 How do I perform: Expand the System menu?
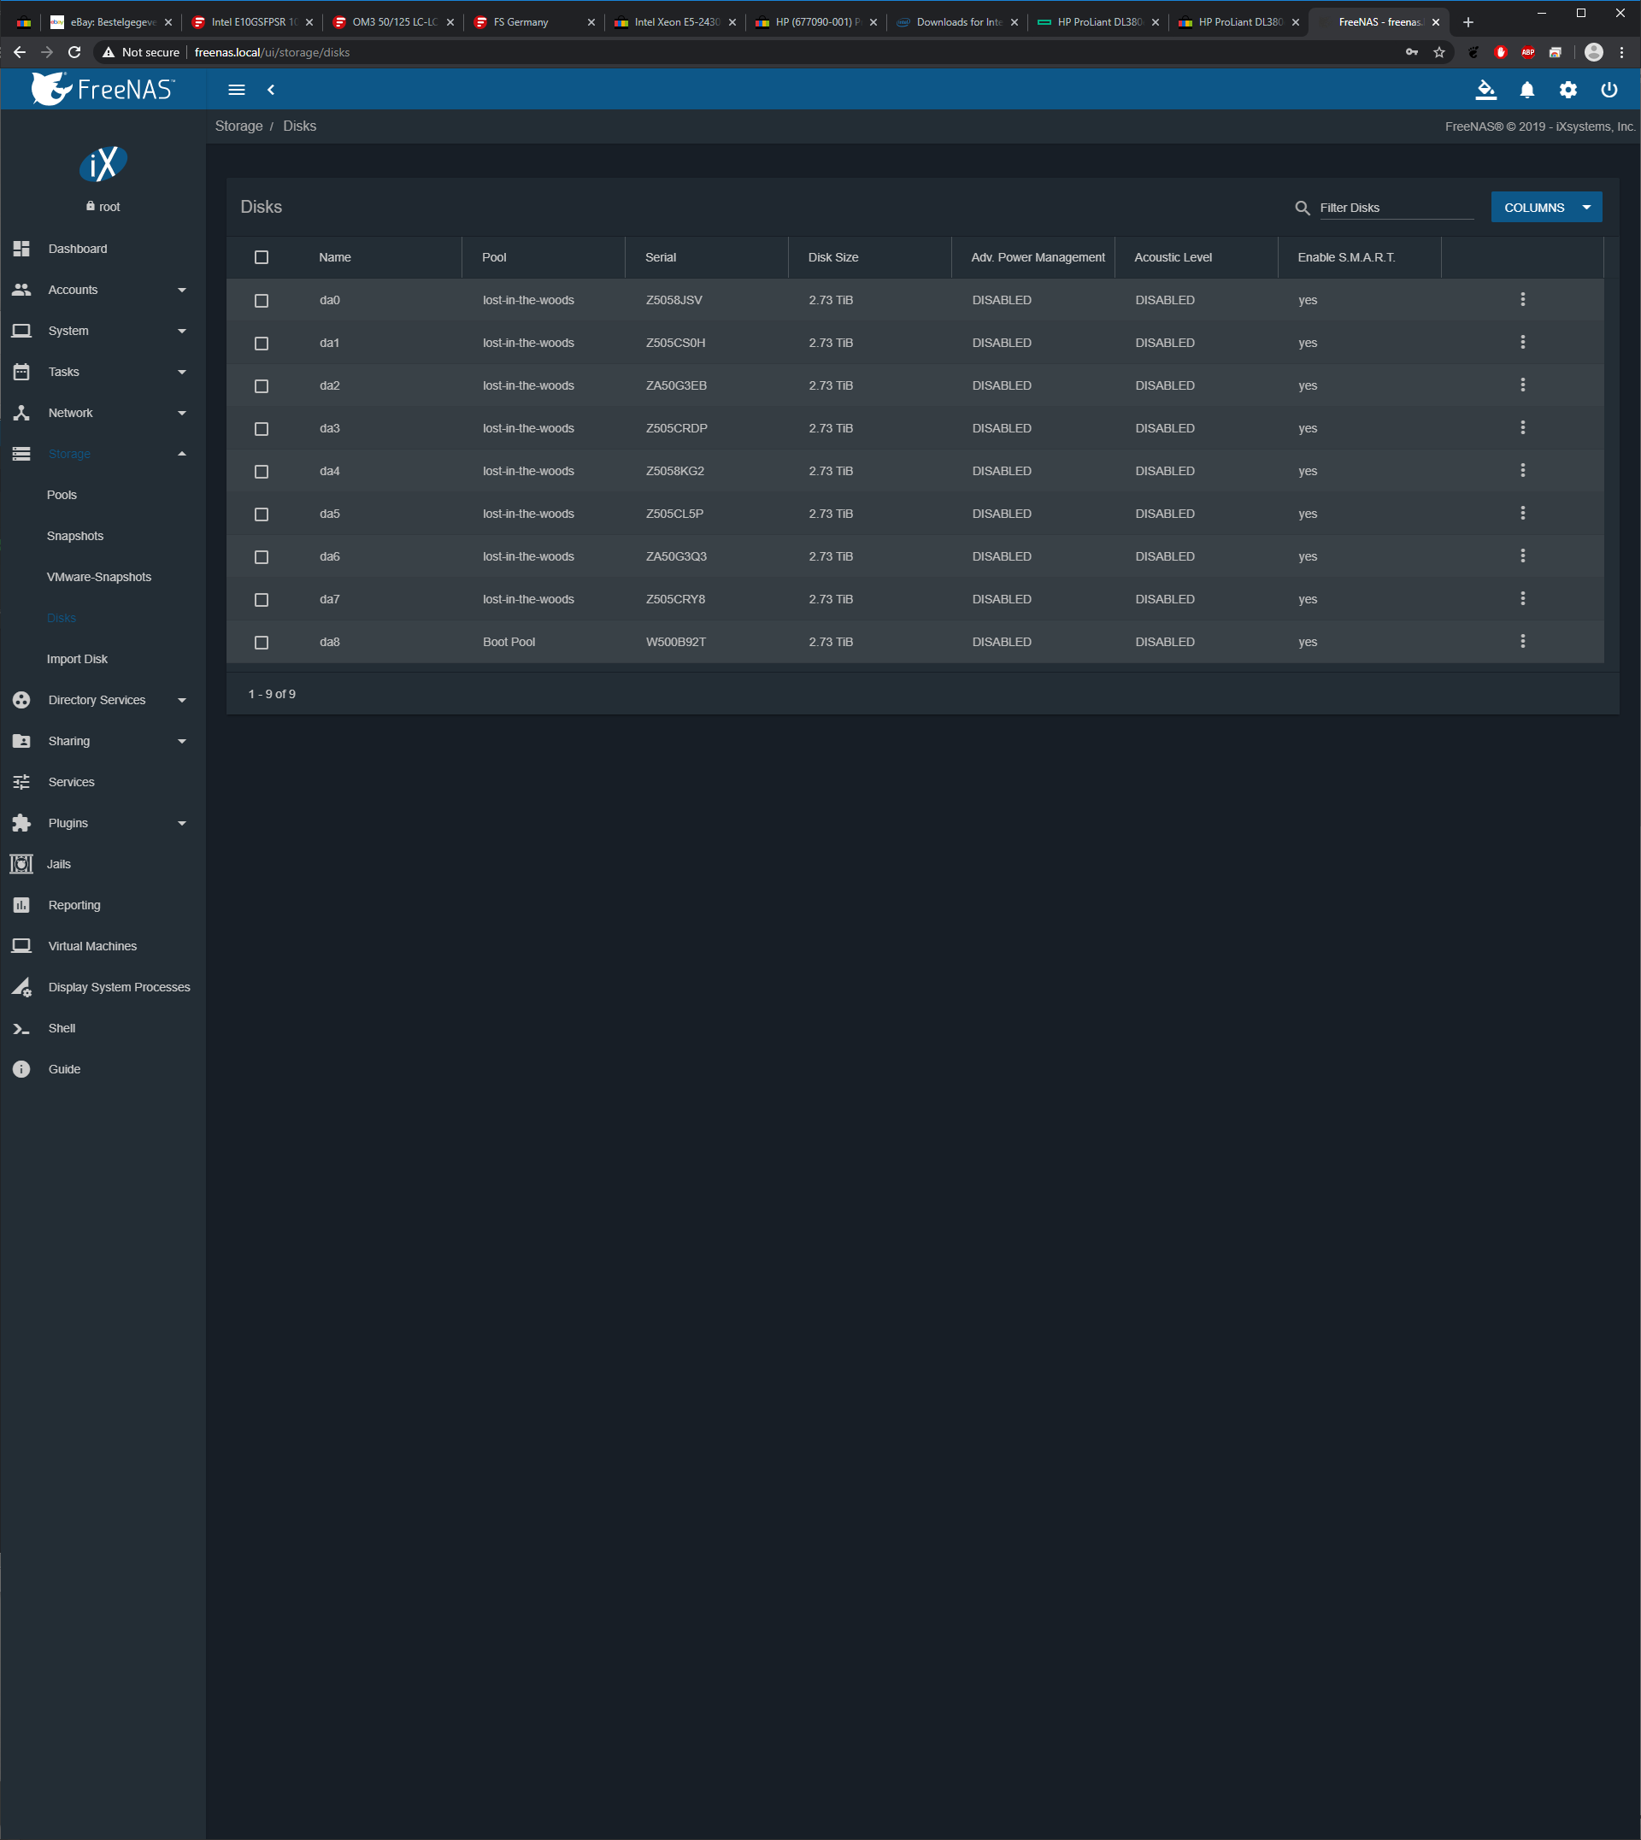point(103,331)
